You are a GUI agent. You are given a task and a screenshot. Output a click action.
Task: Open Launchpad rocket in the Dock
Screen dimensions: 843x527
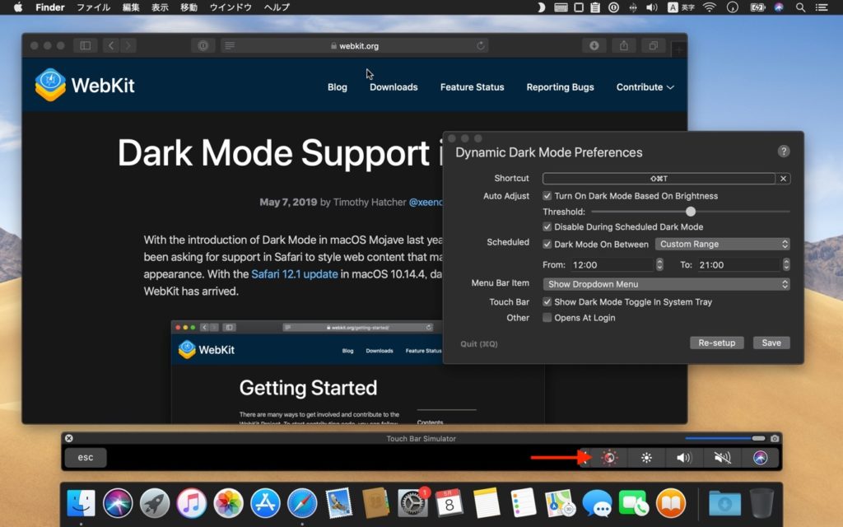click(154, 503)
